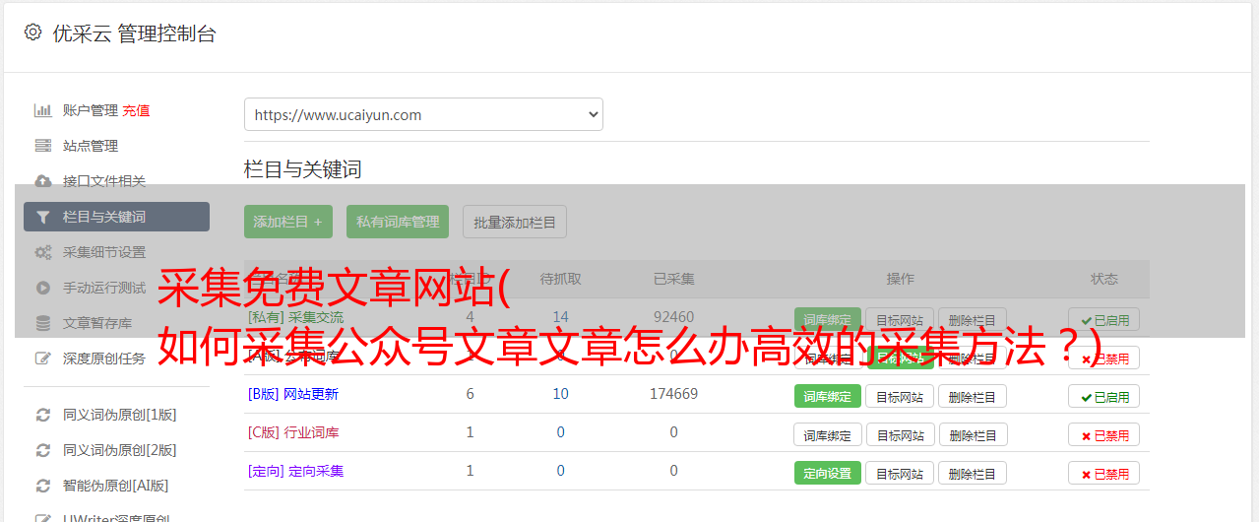The height and width of the screenshot is (522, 1259).
Task: Open 同义词伪原创[2版] in the sidebar
Action: pyautogui.click(x=120, y=450)
